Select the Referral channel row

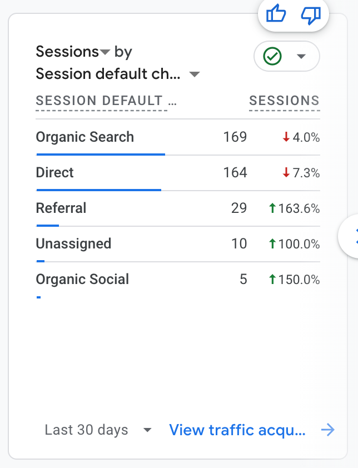tap(61, 208)
